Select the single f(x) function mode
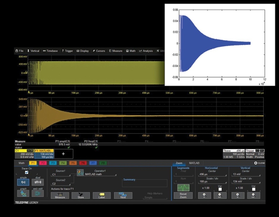The width and height of the screenshot is (279, 217). pos(23,182)
